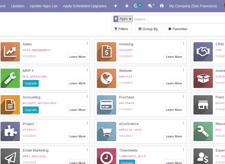Click the CRM handshake icon
The height and width of the screenshot is (164, 225).
click(x=203, y=52)
